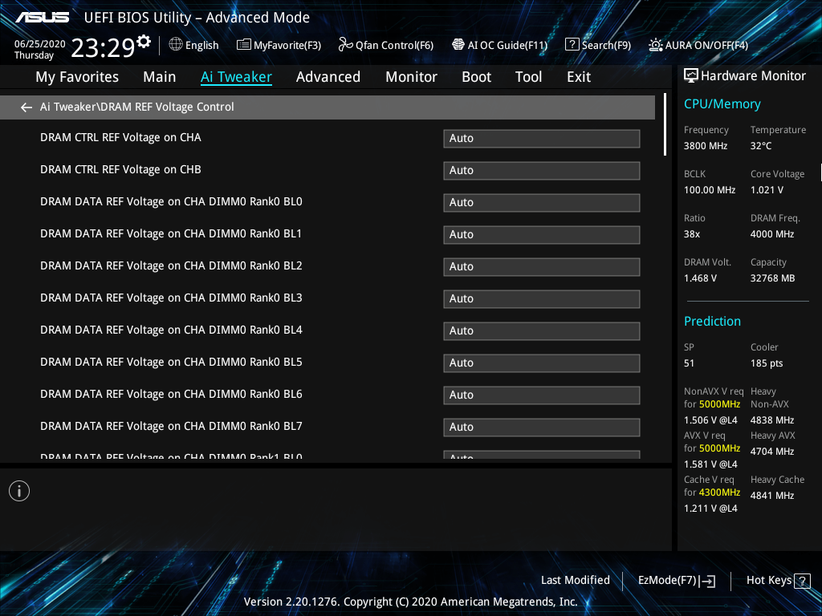Click the DRAM REF Voltage Control breadcrumb
This screenshot has width=822, height=616.
coord(167,107)
